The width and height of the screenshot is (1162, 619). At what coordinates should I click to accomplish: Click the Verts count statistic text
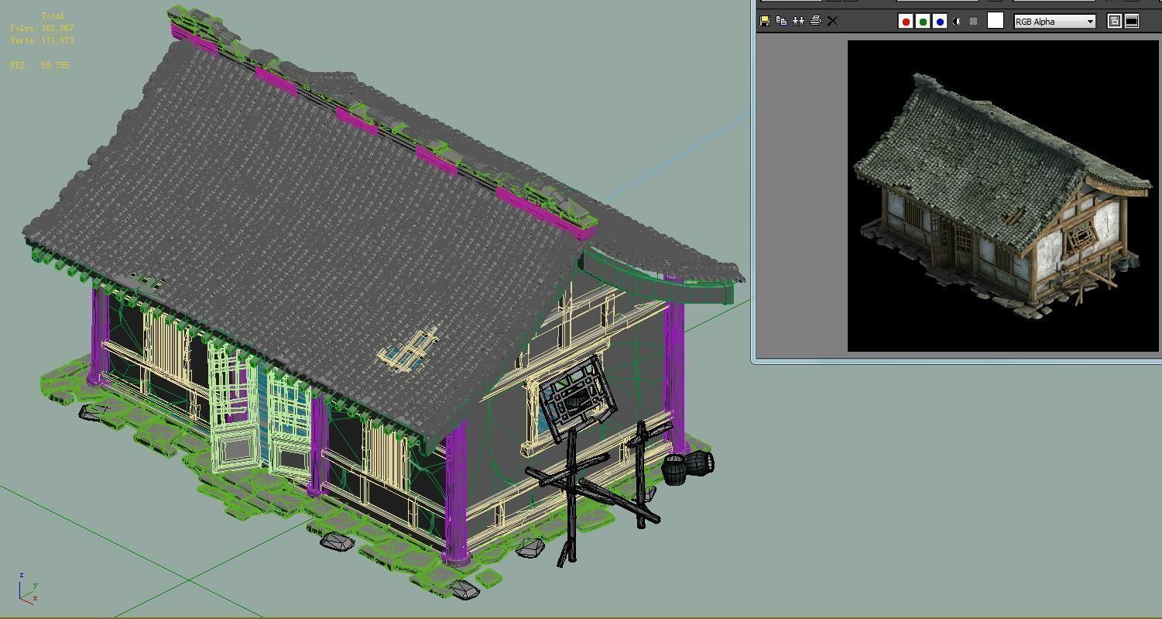click(42, 40)
